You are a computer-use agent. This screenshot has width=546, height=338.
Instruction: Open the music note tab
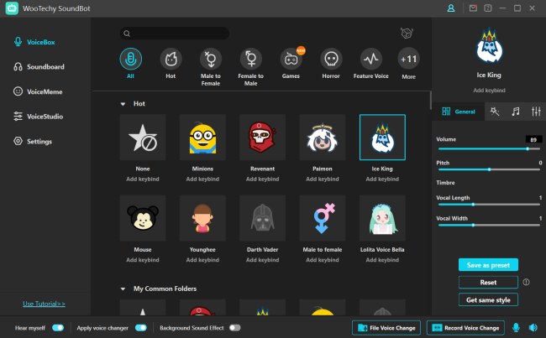(x=516, y=112)
